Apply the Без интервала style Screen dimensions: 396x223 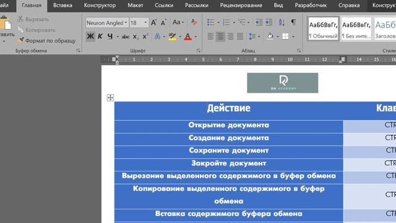click(x=356, y=29)
